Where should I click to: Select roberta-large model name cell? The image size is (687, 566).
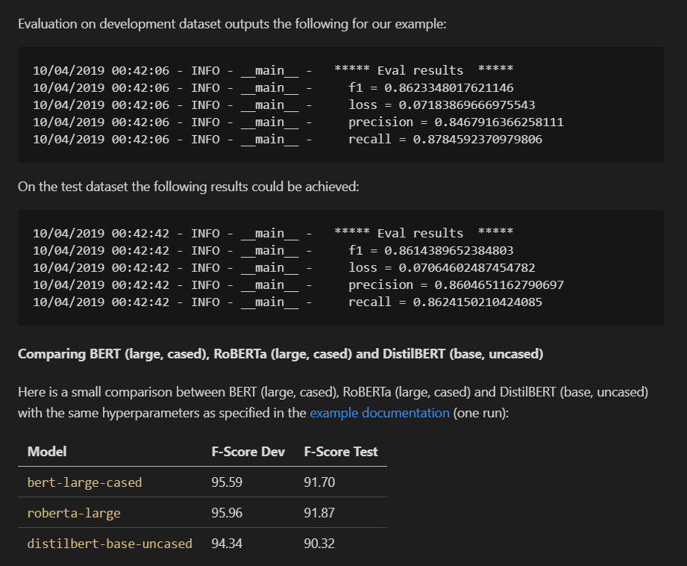[x=74, y=513]
